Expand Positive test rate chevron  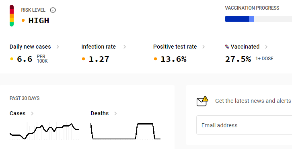point(204,47)
